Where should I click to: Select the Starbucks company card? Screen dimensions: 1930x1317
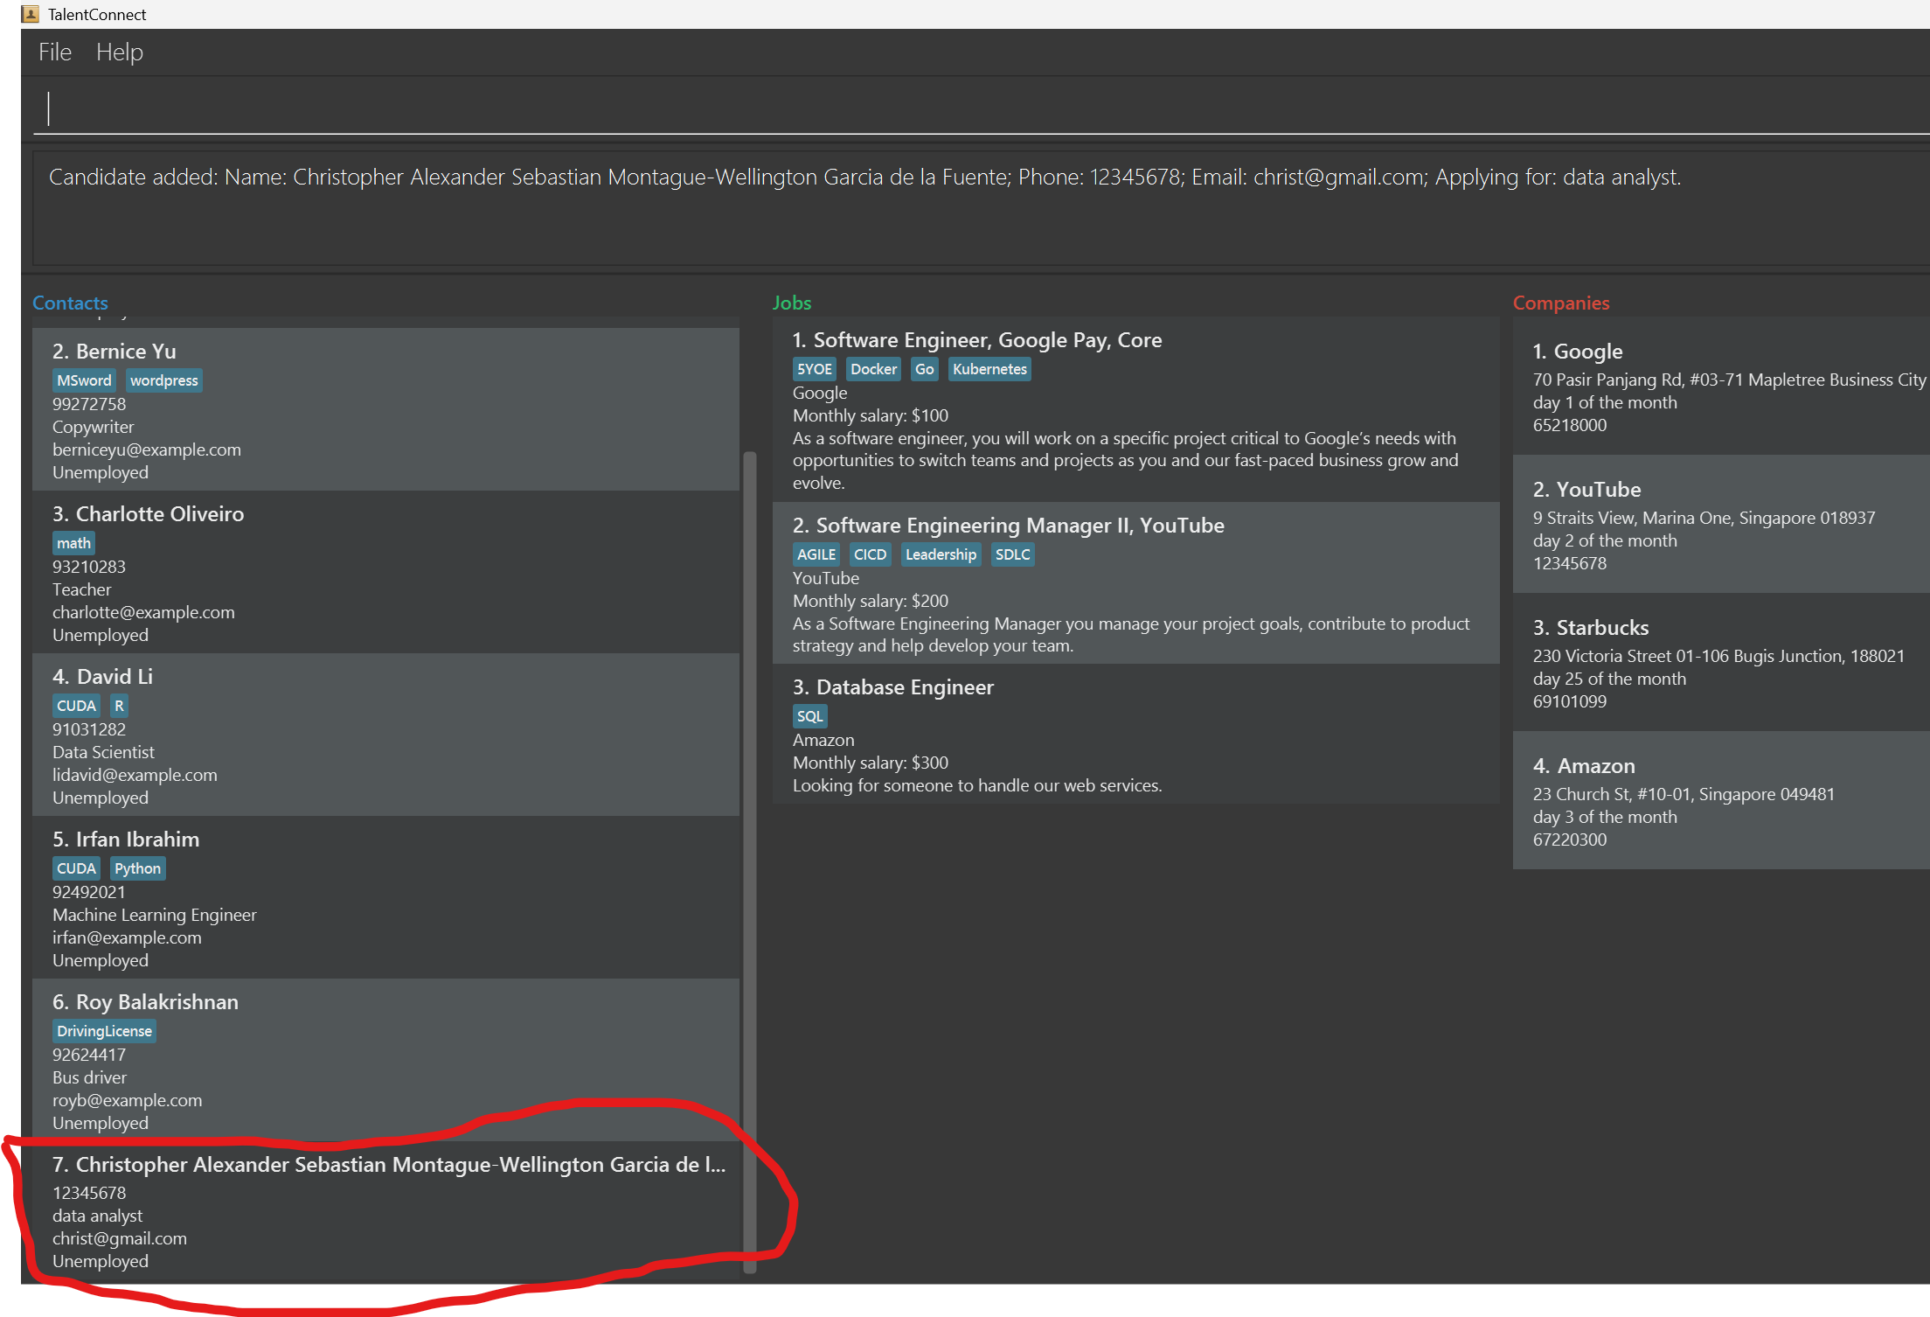coord(1720,662)
